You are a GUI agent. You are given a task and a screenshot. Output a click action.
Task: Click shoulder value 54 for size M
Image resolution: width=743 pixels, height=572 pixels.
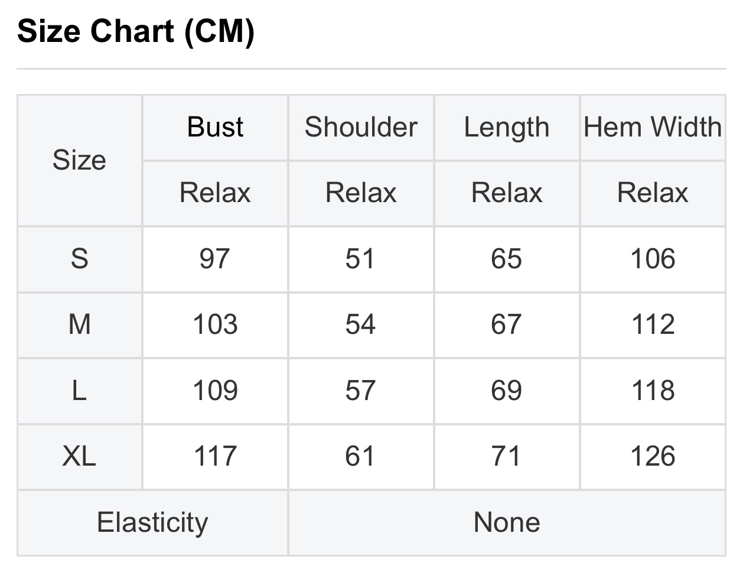click(361, 324)
